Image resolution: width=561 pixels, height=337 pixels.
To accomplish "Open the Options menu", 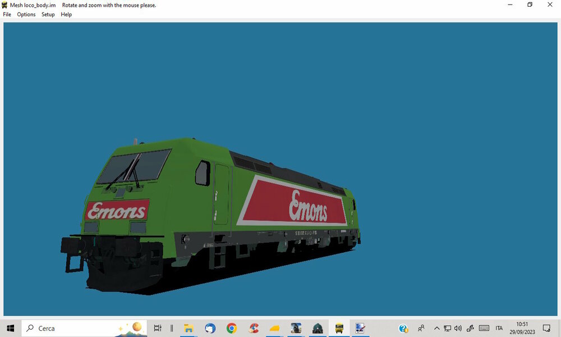I will [26, 15].
